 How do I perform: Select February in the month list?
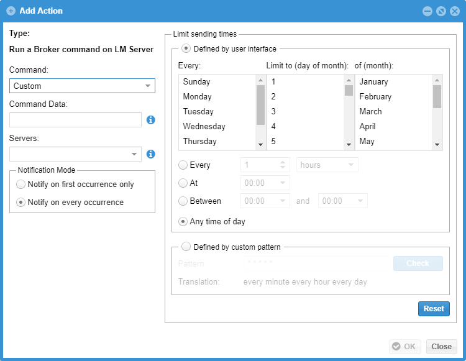coord(375,97)
